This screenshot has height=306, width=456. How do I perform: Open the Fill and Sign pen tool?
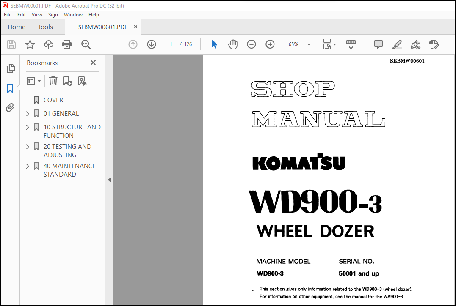click(415, 44)
